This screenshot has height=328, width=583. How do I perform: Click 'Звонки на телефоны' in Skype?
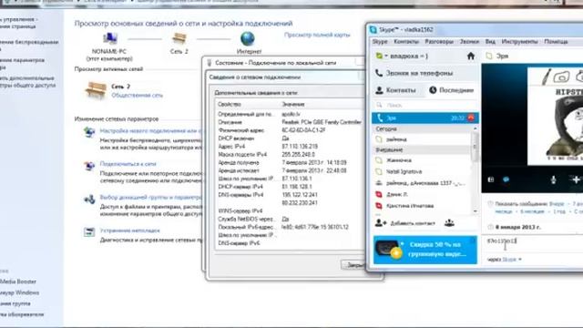[x=419, y=73]
